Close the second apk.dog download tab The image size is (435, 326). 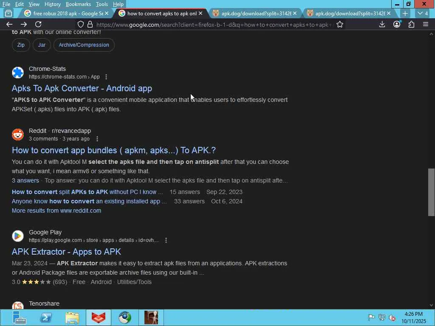tap(389, 13)
